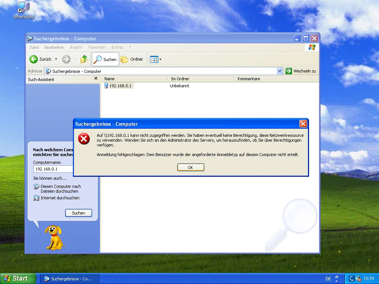Click the disabled forward arrow button
The height and width of the screenshot is (284, 379).
click(66, 59)
